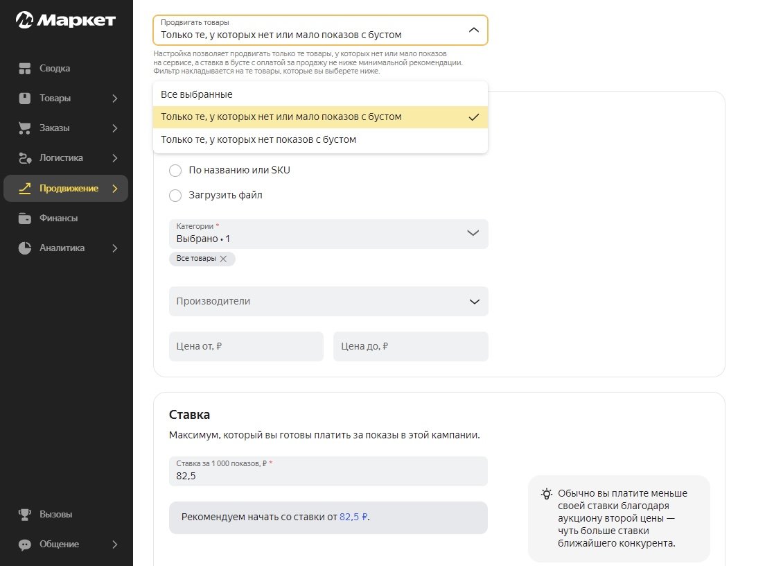The image size is (774, 566).
Task: Click the 'Цена от, ₽' input field
Action: click(x=246, y=346)
